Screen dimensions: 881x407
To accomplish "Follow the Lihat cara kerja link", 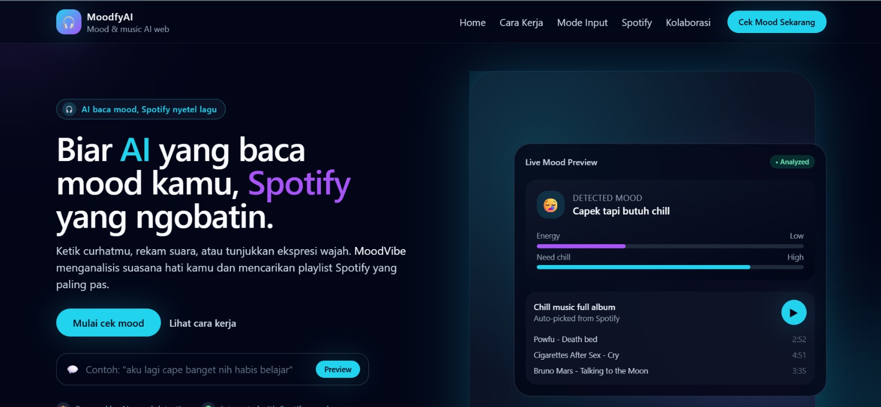I will coord(203,323).
